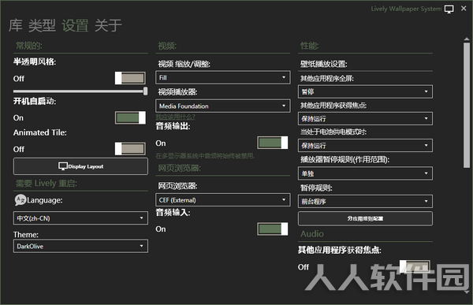473x305 pixels.
Task: Click the scrollbar down arrow
Action: pos(467,292)
